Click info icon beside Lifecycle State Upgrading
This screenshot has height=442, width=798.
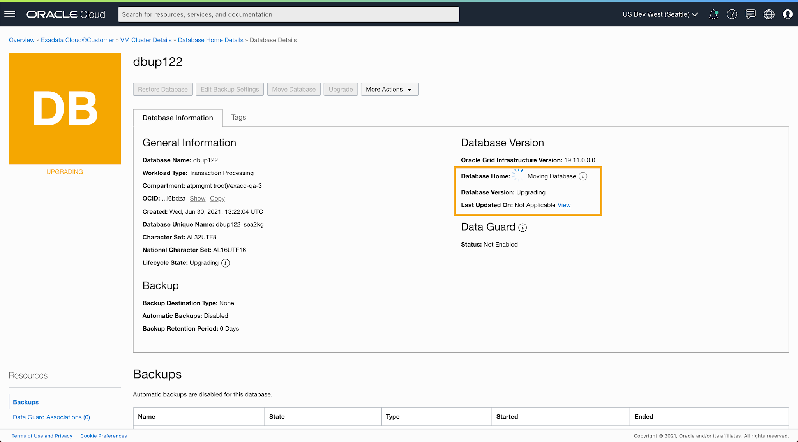pyautogui.click(x=226, y=263)
